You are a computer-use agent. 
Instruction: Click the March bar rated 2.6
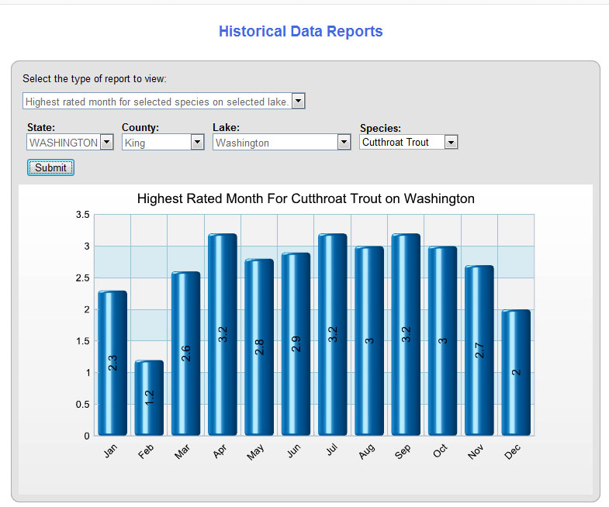pyautogui.click(x=185, y=354)
